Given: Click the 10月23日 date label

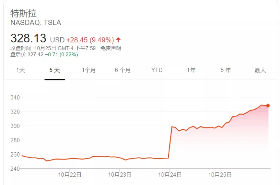Looking at the screenshot, I should click(x=120, y=175).
